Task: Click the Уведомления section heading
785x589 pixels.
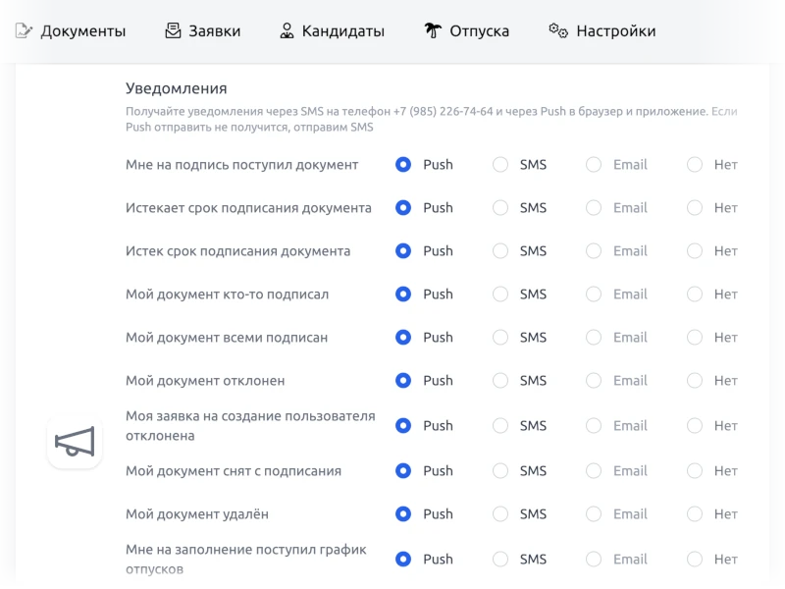Action: [177, 88]
